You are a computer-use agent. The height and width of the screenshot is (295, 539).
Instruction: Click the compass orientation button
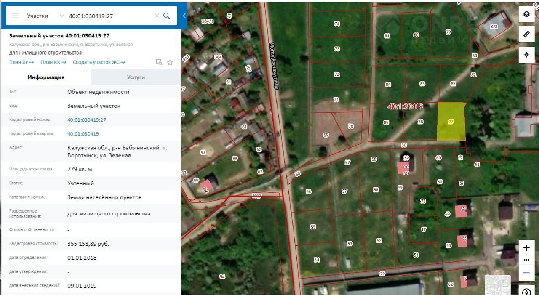pyautogui.click(x=526, y=292)
